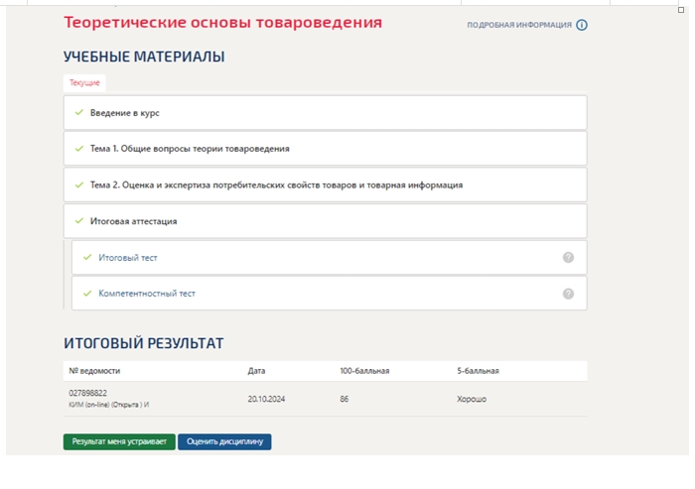
Task: Click the № ведомости column header
Action: tap(94, 371)
